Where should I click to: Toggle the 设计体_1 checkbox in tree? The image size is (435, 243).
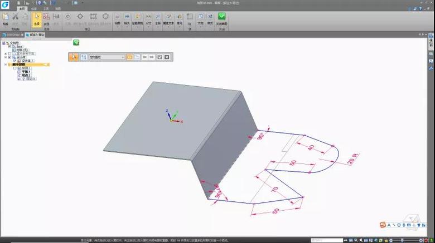[x=16, y=61]
